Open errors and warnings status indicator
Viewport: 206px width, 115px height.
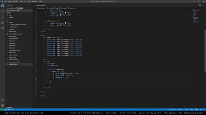click(7, 110)
